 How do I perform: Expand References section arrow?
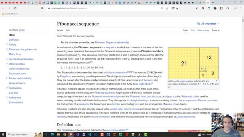pyautogui.click(x=7, y=97)
